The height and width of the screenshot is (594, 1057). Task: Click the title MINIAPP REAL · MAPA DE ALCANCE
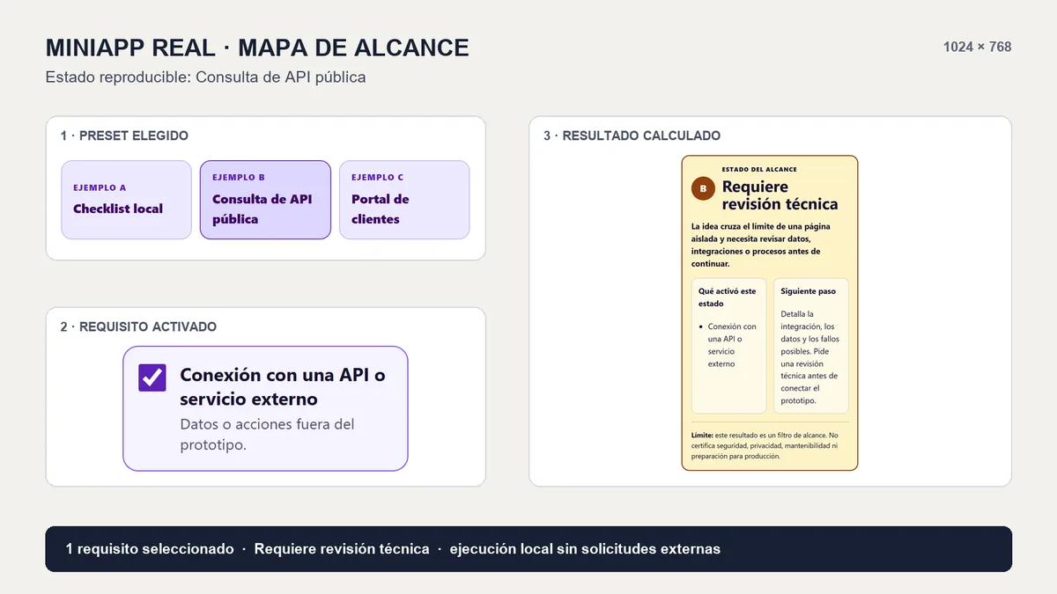click(257, 48)
